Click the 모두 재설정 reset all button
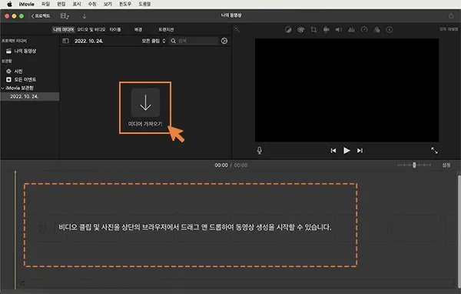This screenshot has width=461, height=294. [449, 29]
